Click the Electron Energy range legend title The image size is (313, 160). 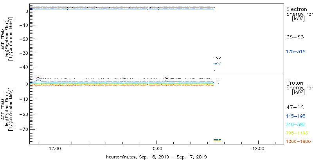[x=299, y=14]
